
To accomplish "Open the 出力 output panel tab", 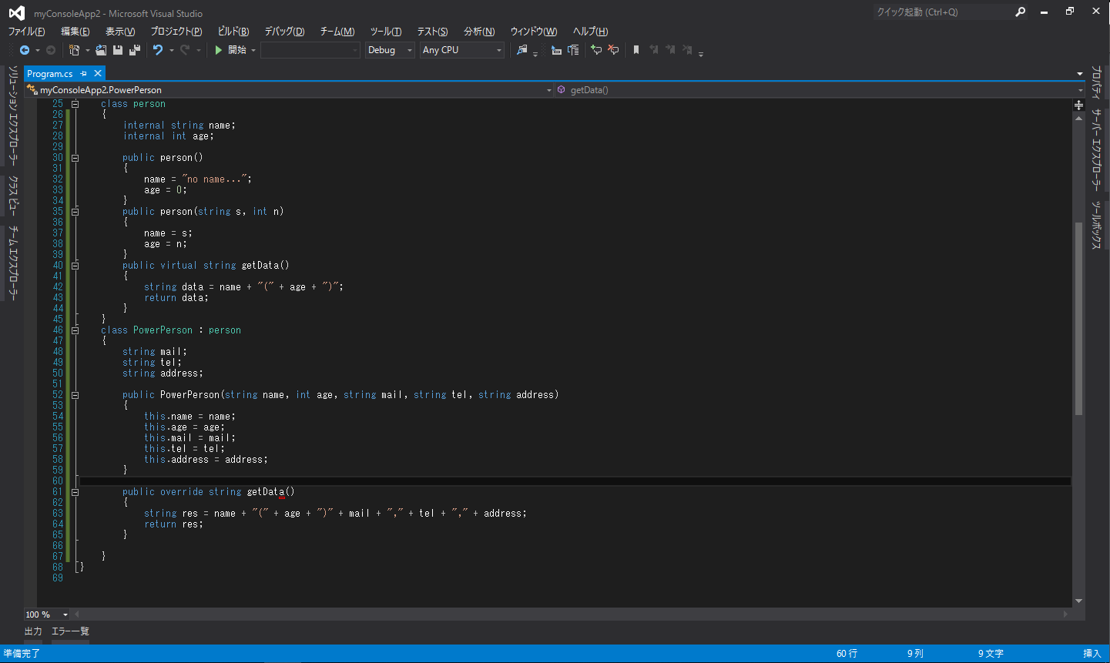I will (33, 631).
